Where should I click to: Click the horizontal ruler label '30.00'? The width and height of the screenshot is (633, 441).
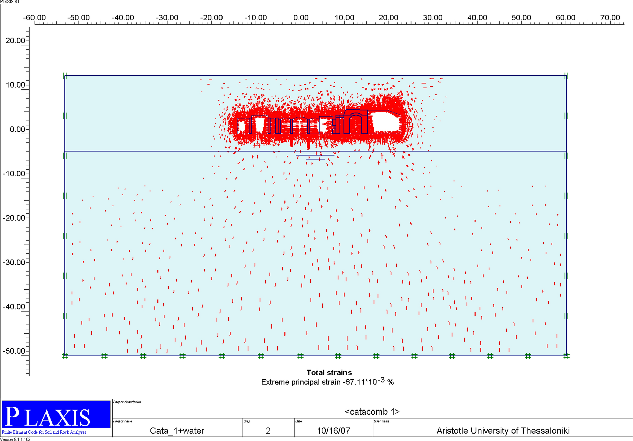pos(433,18)
